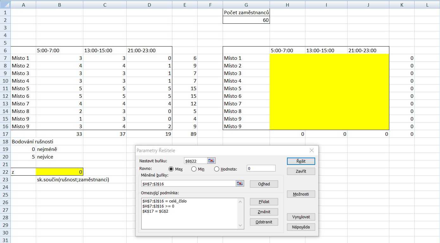Select row 7 header
440x243 pixels.
[5, 58]
